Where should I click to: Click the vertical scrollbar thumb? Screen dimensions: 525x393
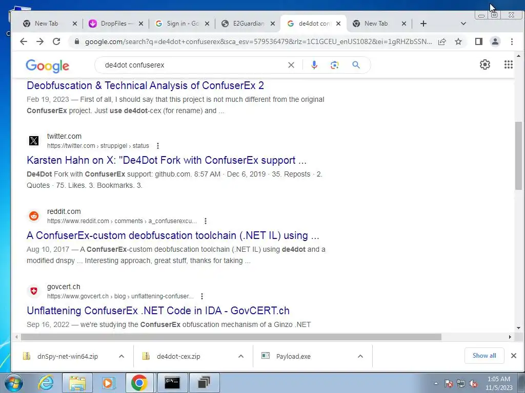(x=518, y=156)
